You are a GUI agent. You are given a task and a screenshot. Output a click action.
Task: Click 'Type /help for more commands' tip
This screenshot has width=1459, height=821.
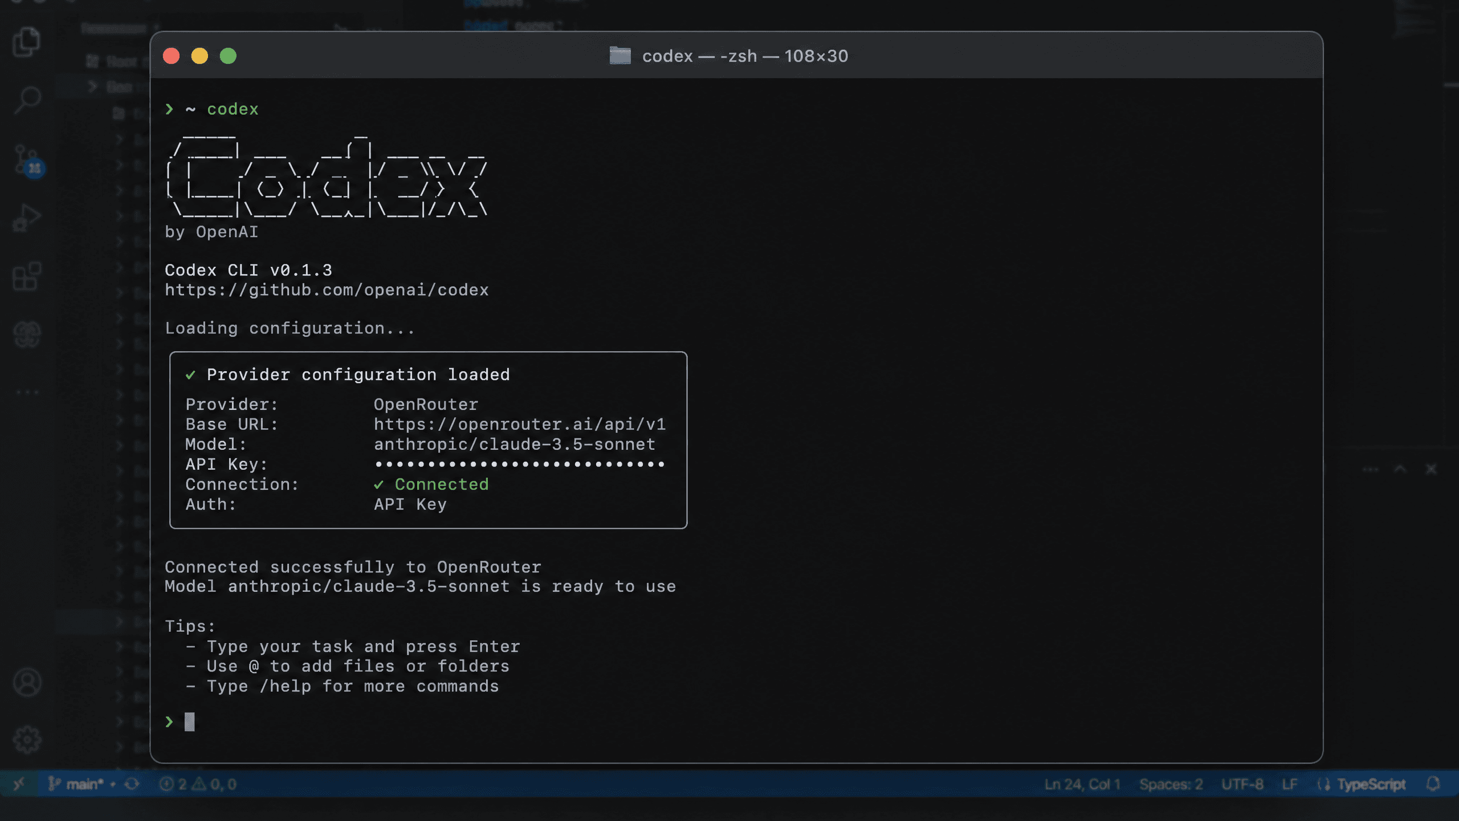[353, 686]
